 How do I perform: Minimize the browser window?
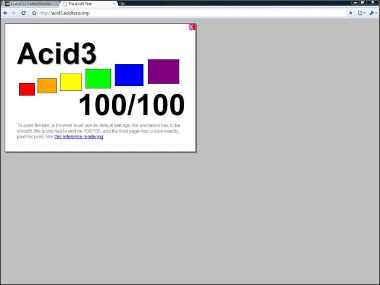(356, 3)
